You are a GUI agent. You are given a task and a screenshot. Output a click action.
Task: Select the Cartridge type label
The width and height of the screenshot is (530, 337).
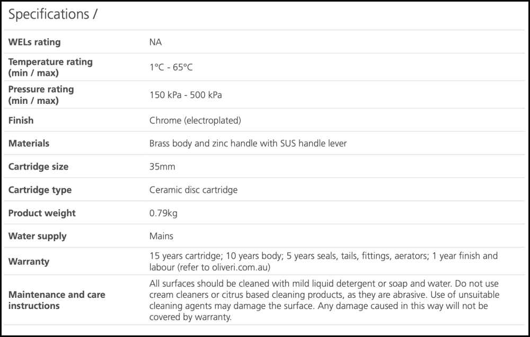[40, 190]
